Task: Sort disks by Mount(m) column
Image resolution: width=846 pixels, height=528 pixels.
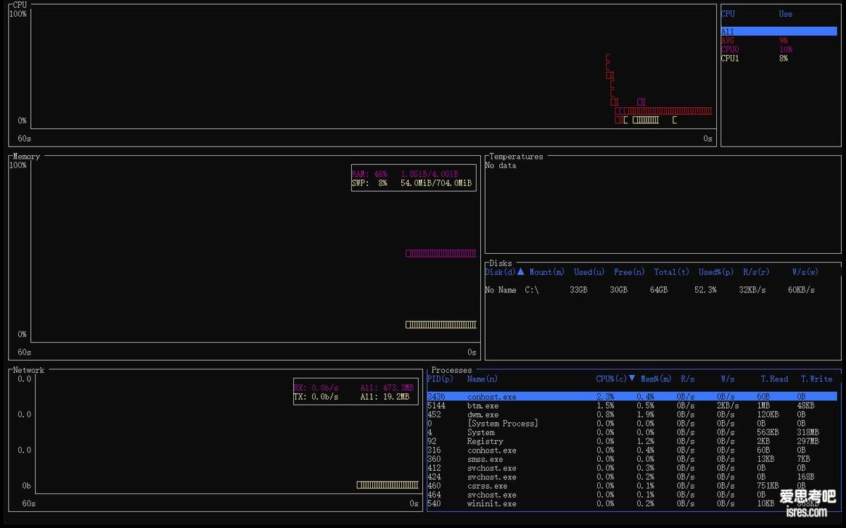Action: click(x=546, y=272)
